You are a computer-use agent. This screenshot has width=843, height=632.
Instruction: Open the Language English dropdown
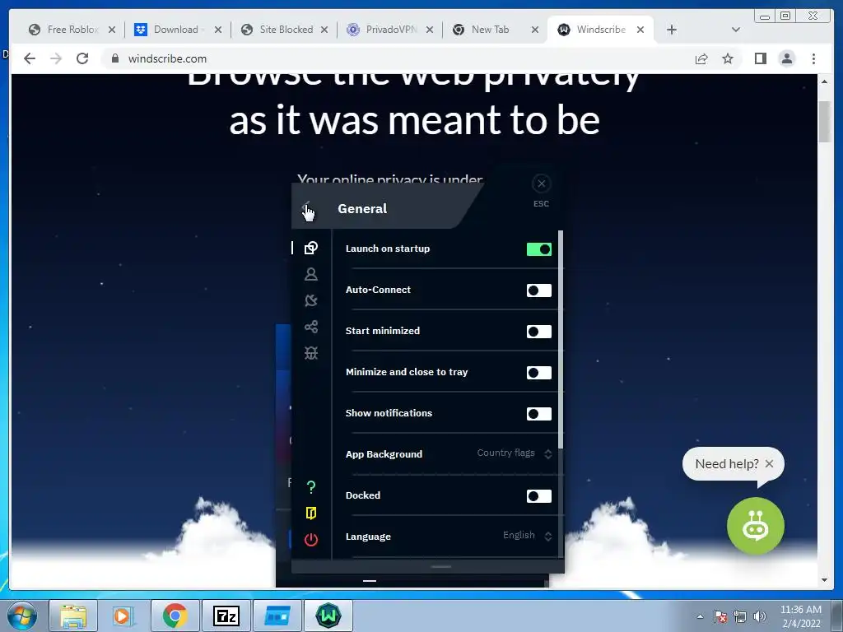click(x=528, y=535)
